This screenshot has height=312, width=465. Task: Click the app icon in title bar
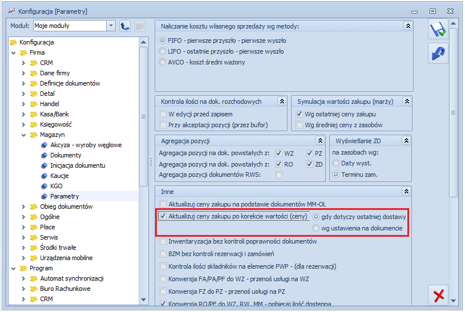click(12, 11)
